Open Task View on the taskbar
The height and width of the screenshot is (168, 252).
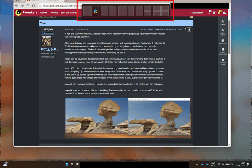[x=77, y=164]
